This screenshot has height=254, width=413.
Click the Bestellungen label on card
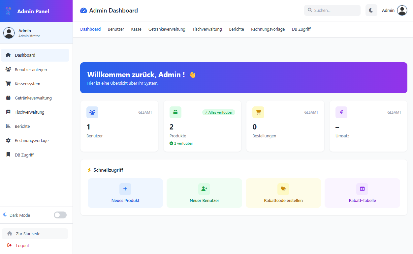tap(264, 136)
